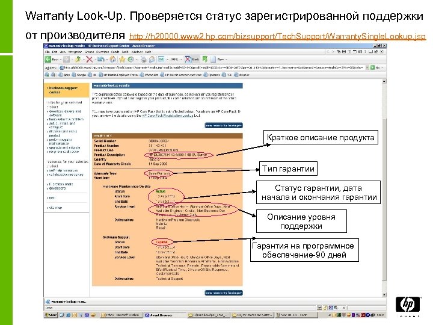Click Avant Browser taskbar button
This screenshot has width=433, height=325.
[x=164, y=315]
